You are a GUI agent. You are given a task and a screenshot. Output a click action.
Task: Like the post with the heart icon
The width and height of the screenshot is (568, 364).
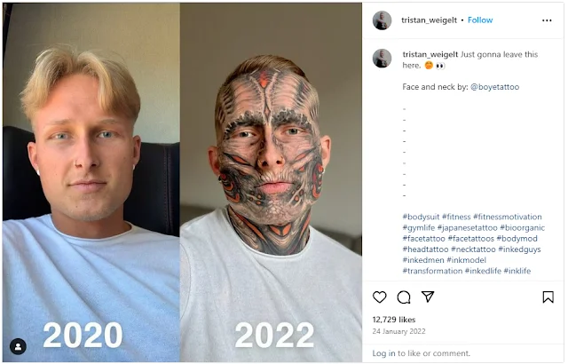[379, 297]
